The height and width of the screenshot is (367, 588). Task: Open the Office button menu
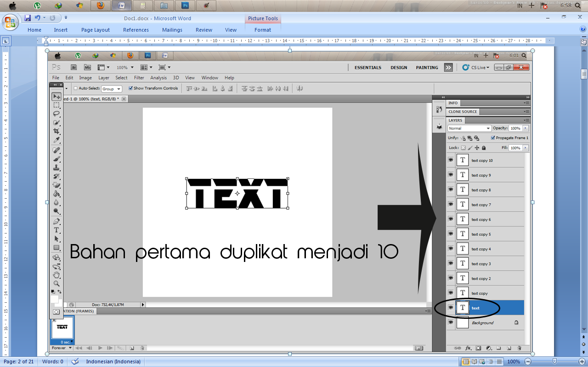[10, 22]
